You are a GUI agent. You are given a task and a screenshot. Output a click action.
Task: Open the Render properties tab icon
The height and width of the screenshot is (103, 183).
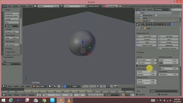pos(142,24)
